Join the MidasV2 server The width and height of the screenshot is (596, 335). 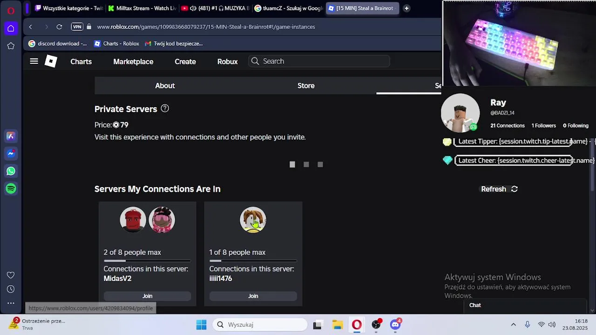coord(147,296)
